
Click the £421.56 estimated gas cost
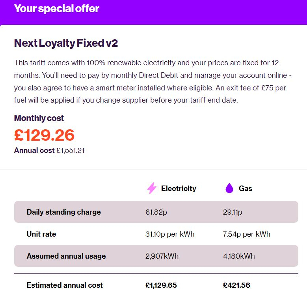[236, 285]
